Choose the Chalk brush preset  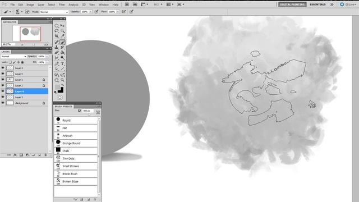pos(76,151)
